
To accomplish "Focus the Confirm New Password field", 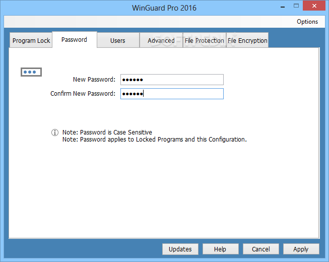I will point(172,94).
